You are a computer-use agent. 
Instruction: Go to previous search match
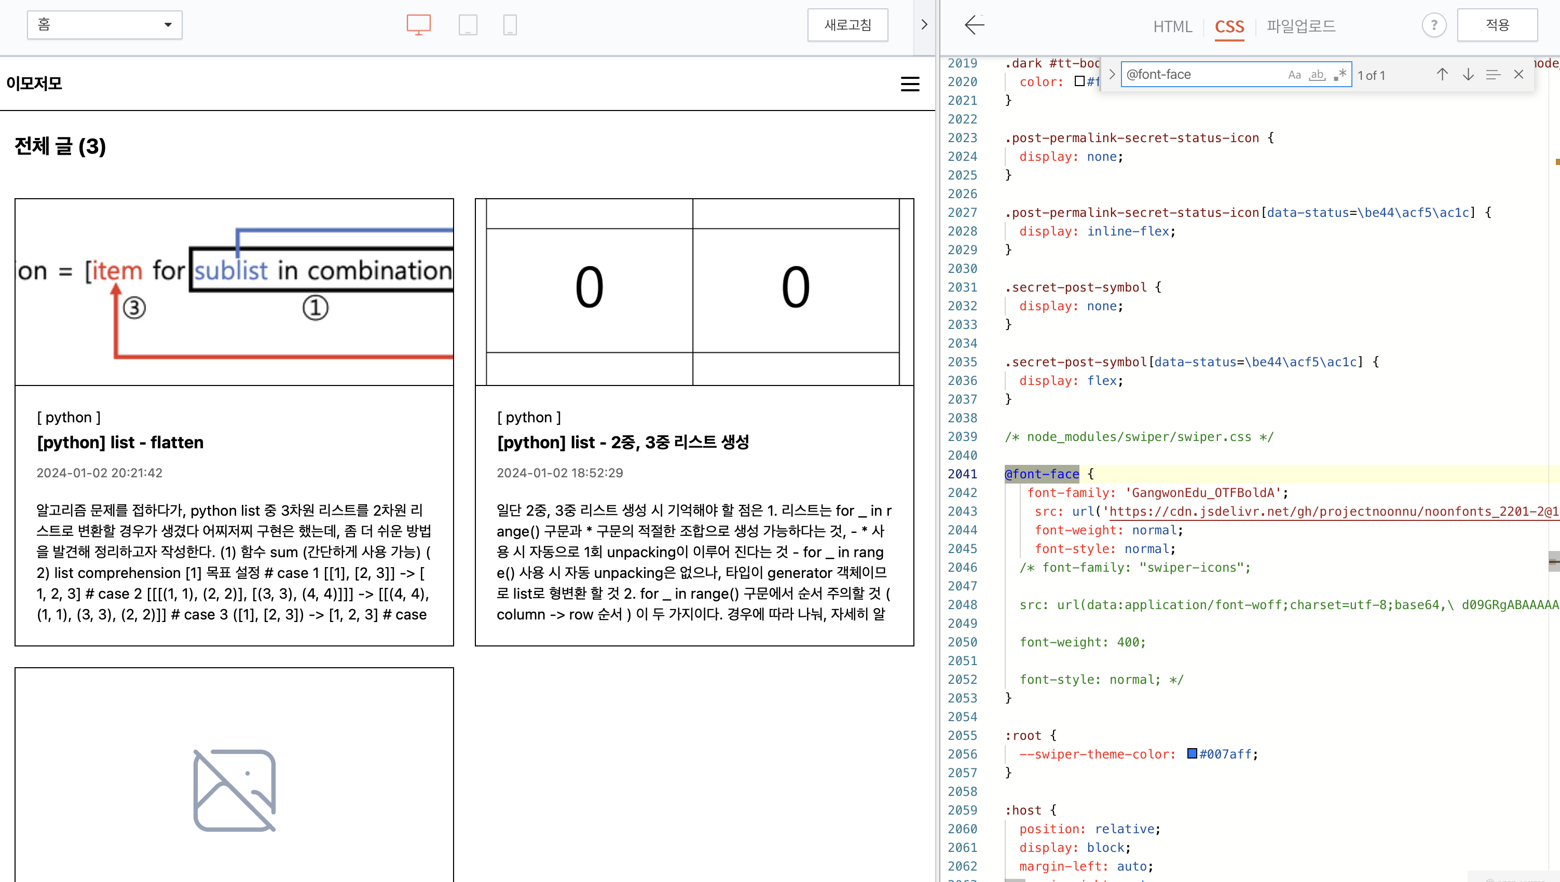[x=1442, y=75]
